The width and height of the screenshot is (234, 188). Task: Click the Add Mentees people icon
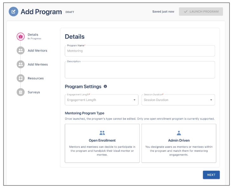tap(21, 64)
